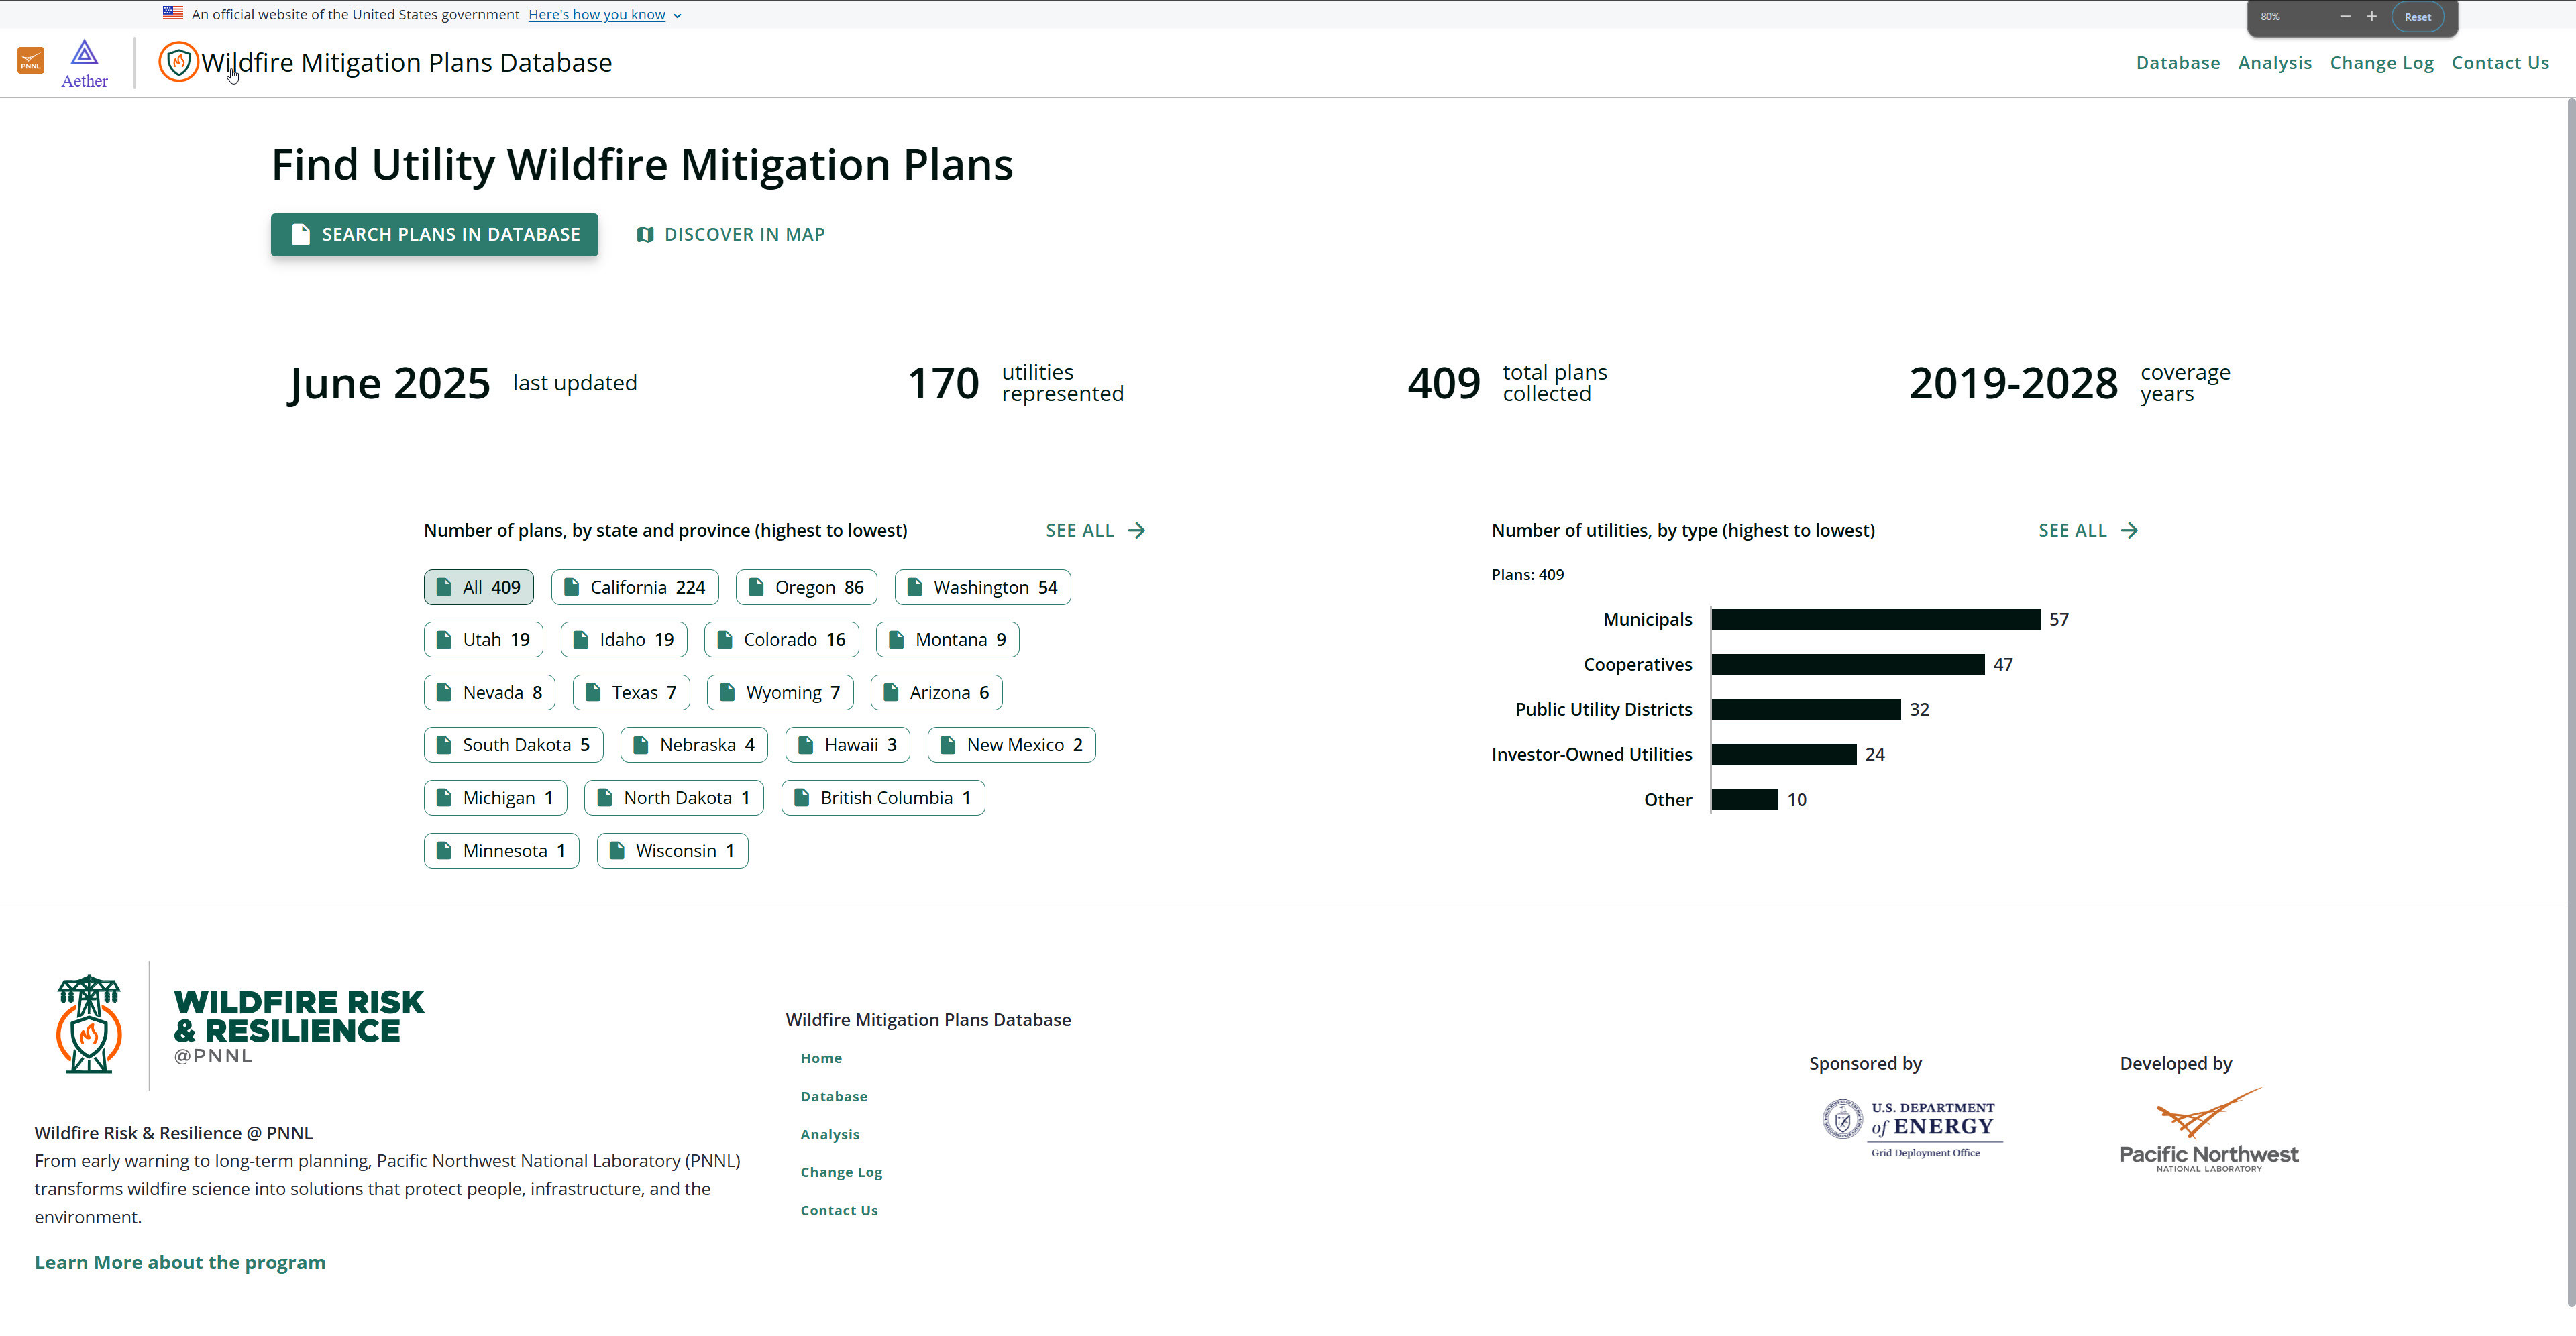This screenshot has width=2576, height=1336.
Task: Click the Municipals bar in chart
Action: tap(1875, 619)
